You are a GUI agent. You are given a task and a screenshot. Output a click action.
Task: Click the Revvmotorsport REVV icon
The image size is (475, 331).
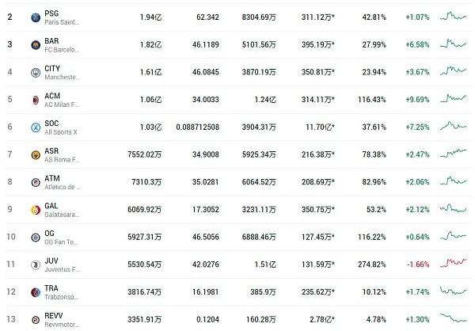point(36,320)
